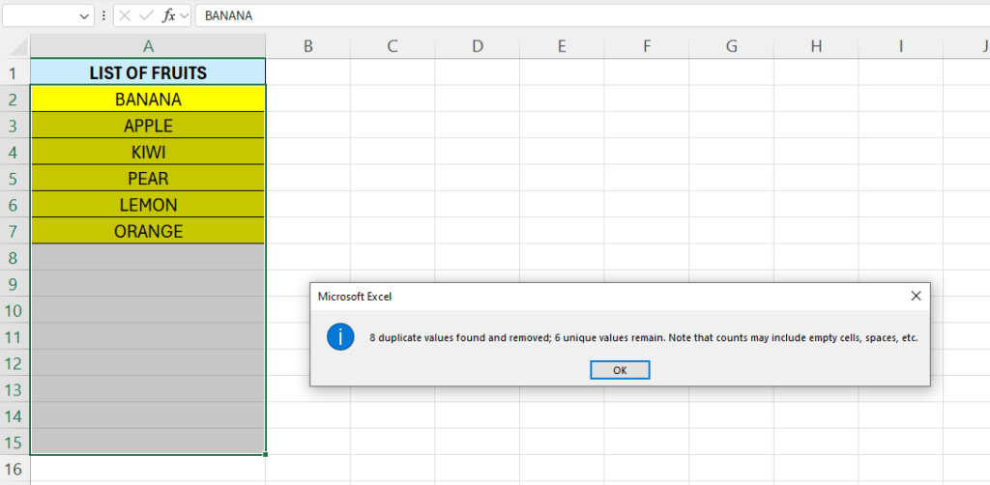990x485 pixels.
Task: Click the Enter checkmark icon in formula bar
Action: 146,15
